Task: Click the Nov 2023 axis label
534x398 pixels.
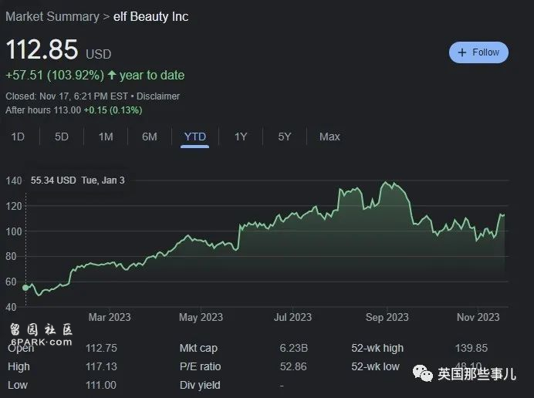Action: (x=478, y=317)
